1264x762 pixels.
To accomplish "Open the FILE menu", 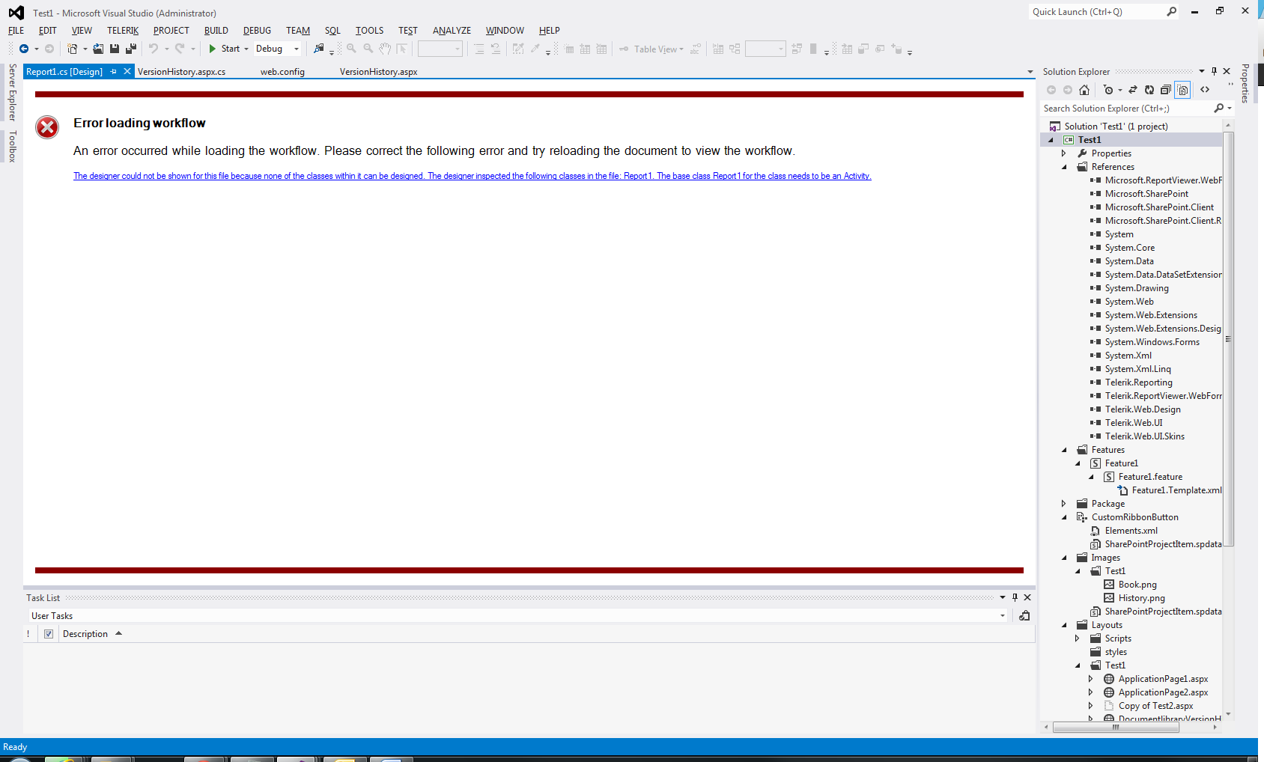I will [16, 31].
